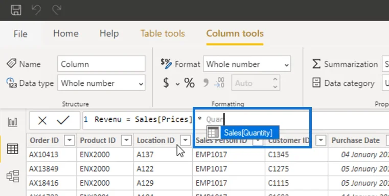Open the File menu
The height and width of the screenshot is (196, 389).
coord(20,34)
